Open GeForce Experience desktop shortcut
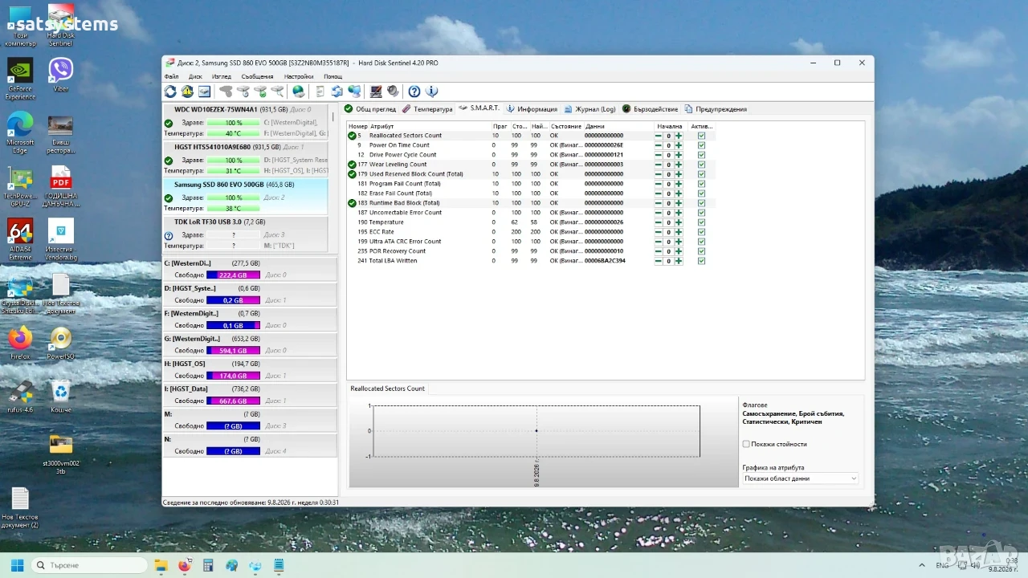The image size is (1028, 578). (20, 79)
